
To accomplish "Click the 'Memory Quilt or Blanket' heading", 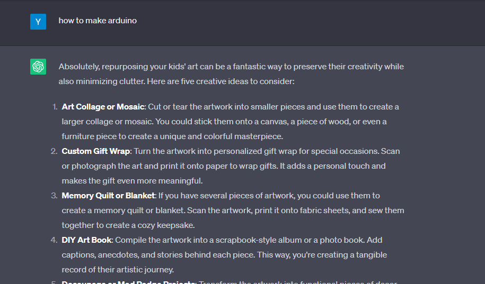I will [x=108, y=196].
